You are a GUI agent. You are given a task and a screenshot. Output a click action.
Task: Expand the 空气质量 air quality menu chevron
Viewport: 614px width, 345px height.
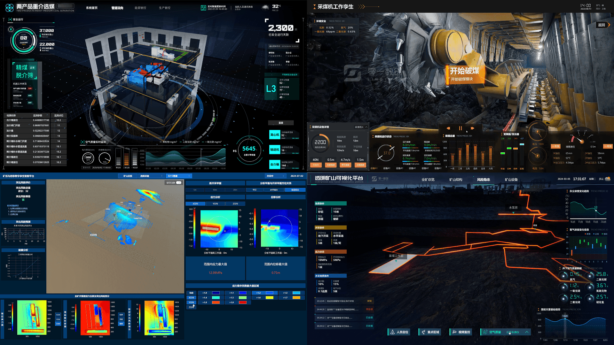coord(527,332)
